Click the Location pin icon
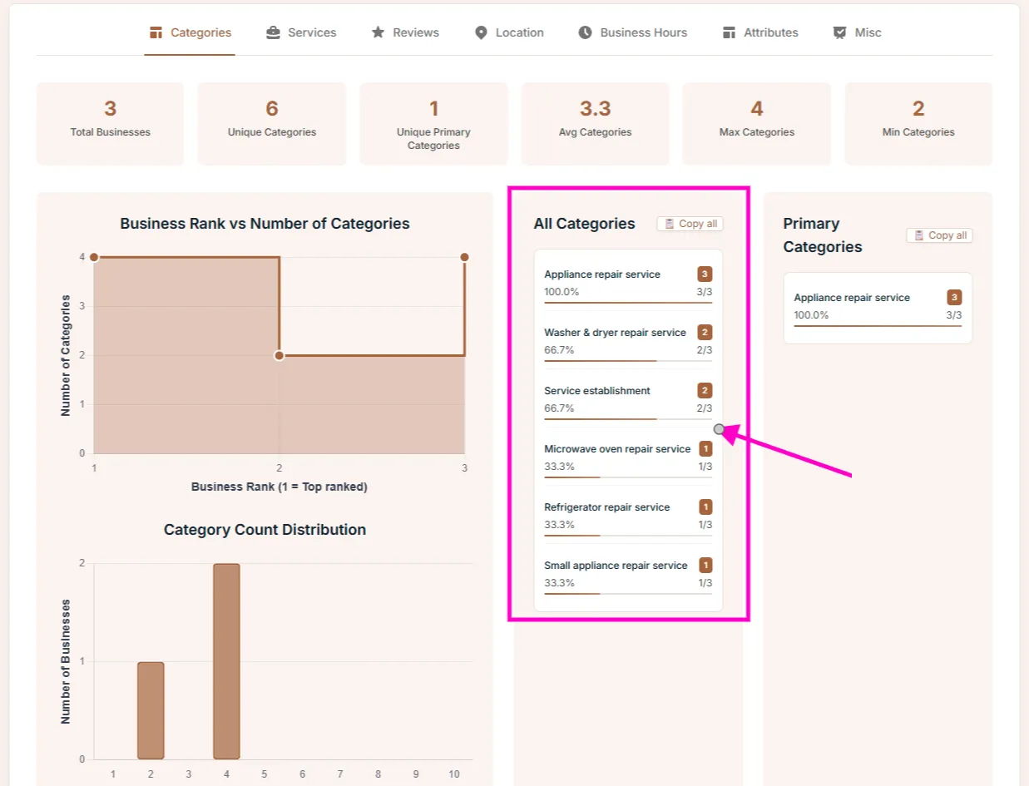The width and height of the screenshot is (1029, 786). pyautogui.click(x=481, y=32)
